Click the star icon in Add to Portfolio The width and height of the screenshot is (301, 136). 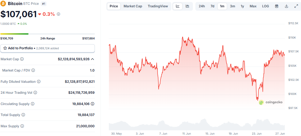point(5,48)
